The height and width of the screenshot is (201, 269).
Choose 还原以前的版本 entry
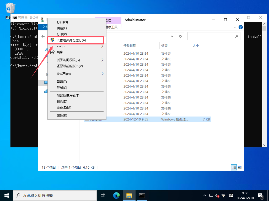pos(77,66)
